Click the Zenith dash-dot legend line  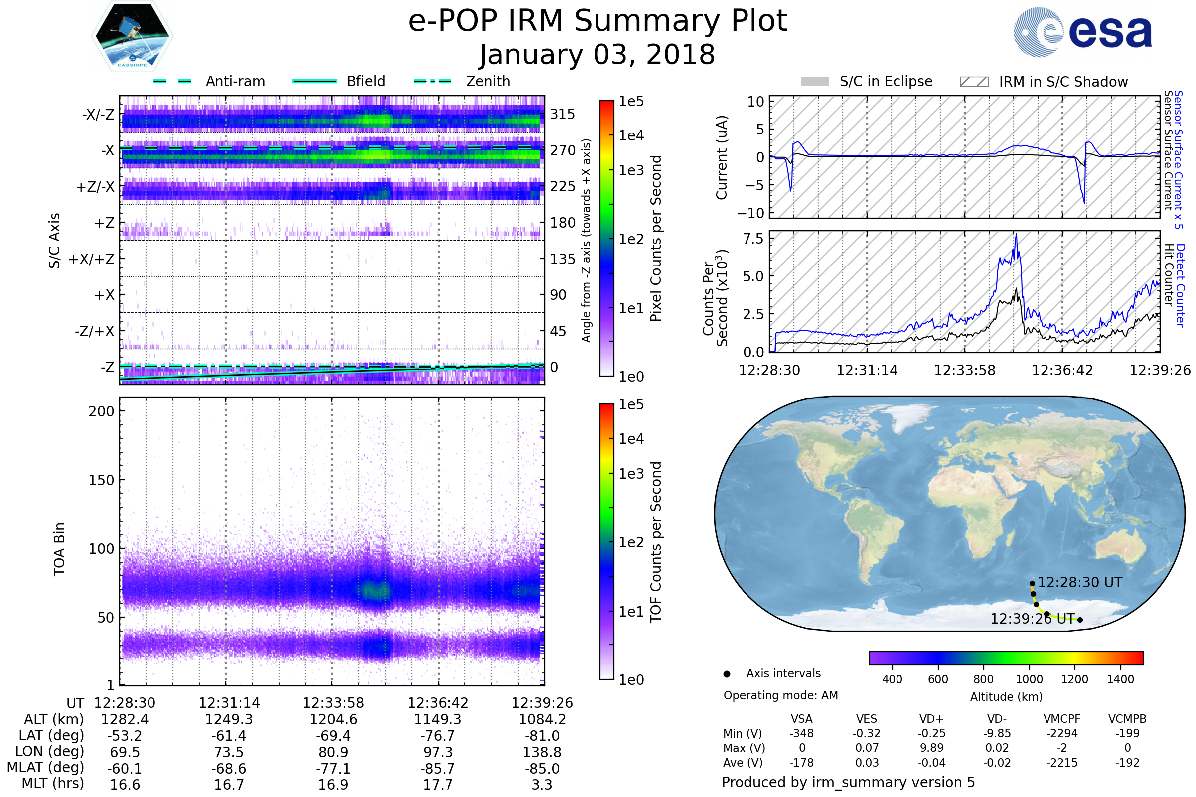[432, 81]
